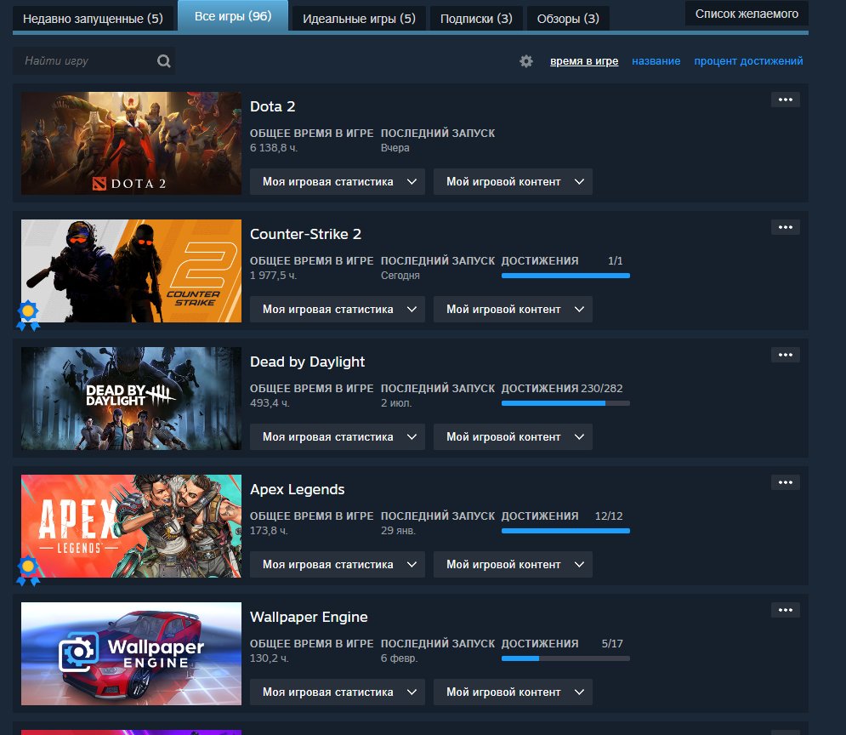Expand Мой игровой контент for Apex Legends
The image size is (846, 735).
[513, 565]
